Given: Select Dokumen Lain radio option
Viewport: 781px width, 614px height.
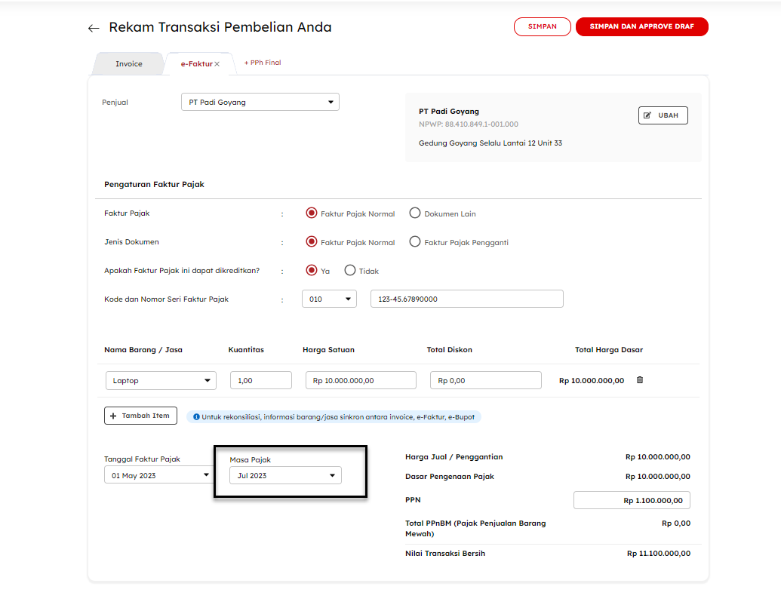Looking at the screenshot, I should pos(414,213).
